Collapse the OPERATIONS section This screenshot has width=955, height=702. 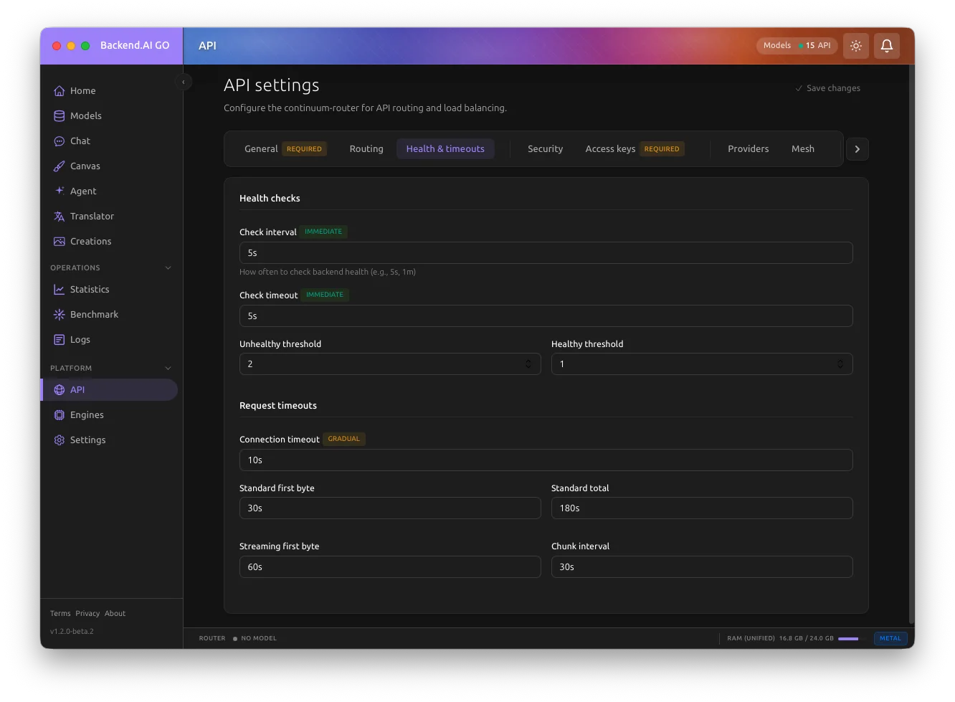pos(168,267)
